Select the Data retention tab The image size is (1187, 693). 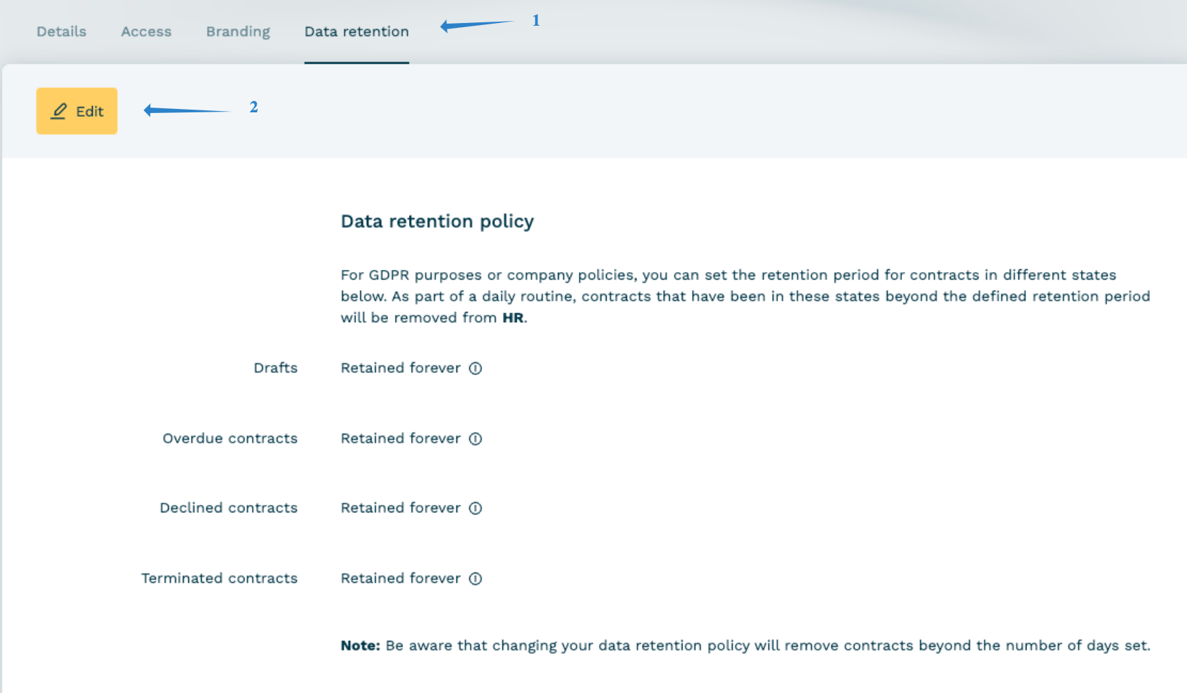pyautogui.click(x=356, y=32)
